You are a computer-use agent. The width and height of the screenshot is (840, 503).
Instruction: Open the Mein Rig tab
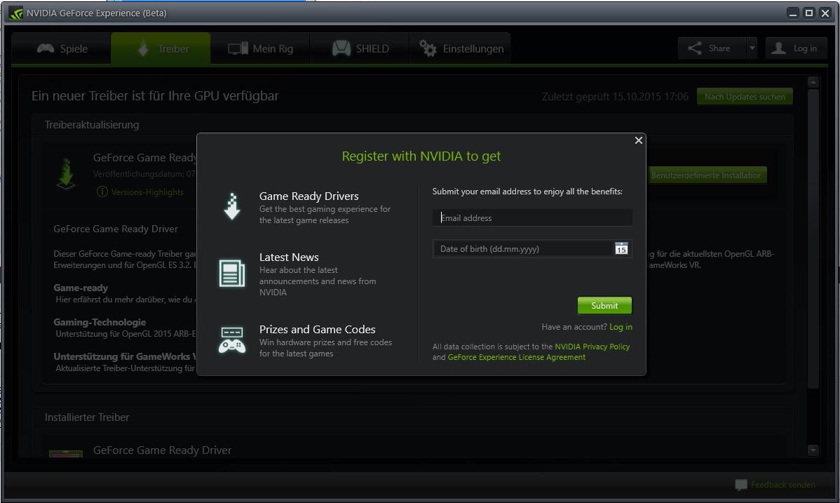pos(260,49)
